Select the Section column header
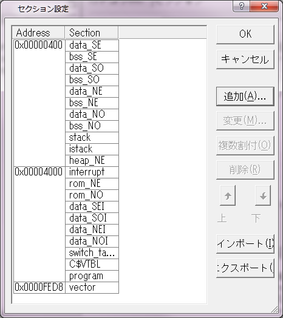The width and height of the screenshot is (283, 318). point(92,32)
